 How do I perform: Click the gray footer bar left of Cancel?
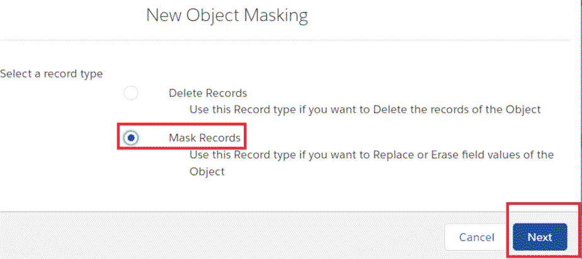220,236
